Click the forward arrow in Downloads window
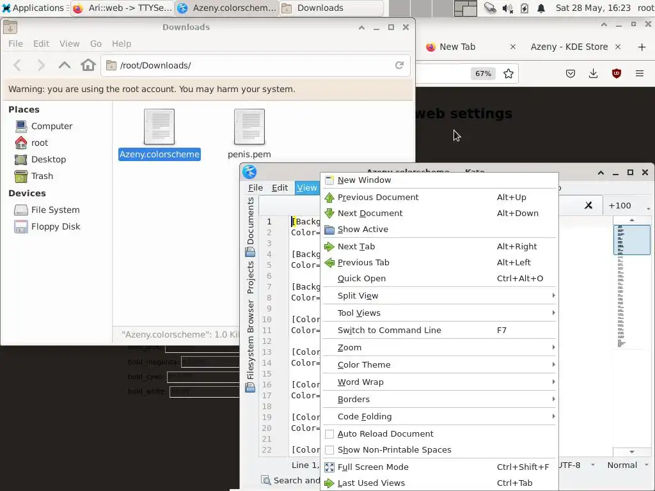The width and height of the screenshot is (655, 491). [x=40, y=65]
